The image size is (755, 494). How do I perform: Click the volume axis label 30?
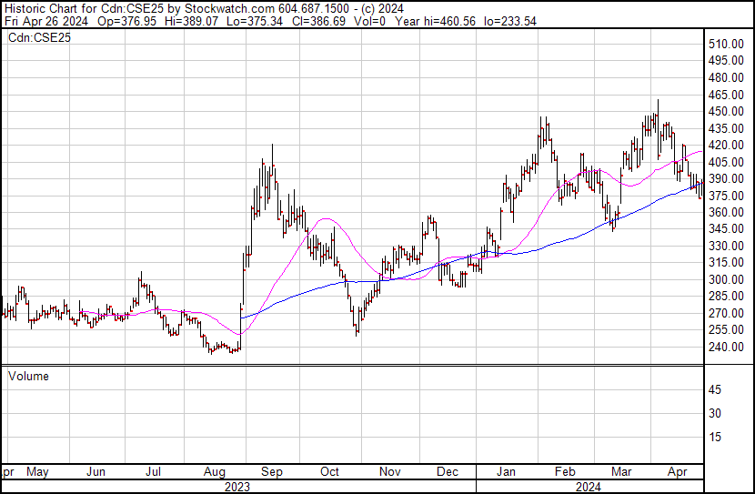[x=715, y=413]
